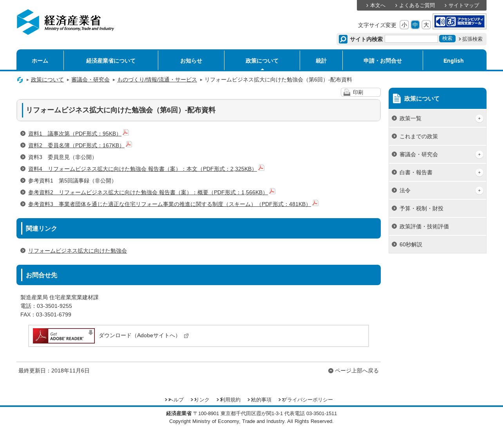Click the document icon in 政策について sidebar header
The image size is (503, 441).
(x=397, y=98)
